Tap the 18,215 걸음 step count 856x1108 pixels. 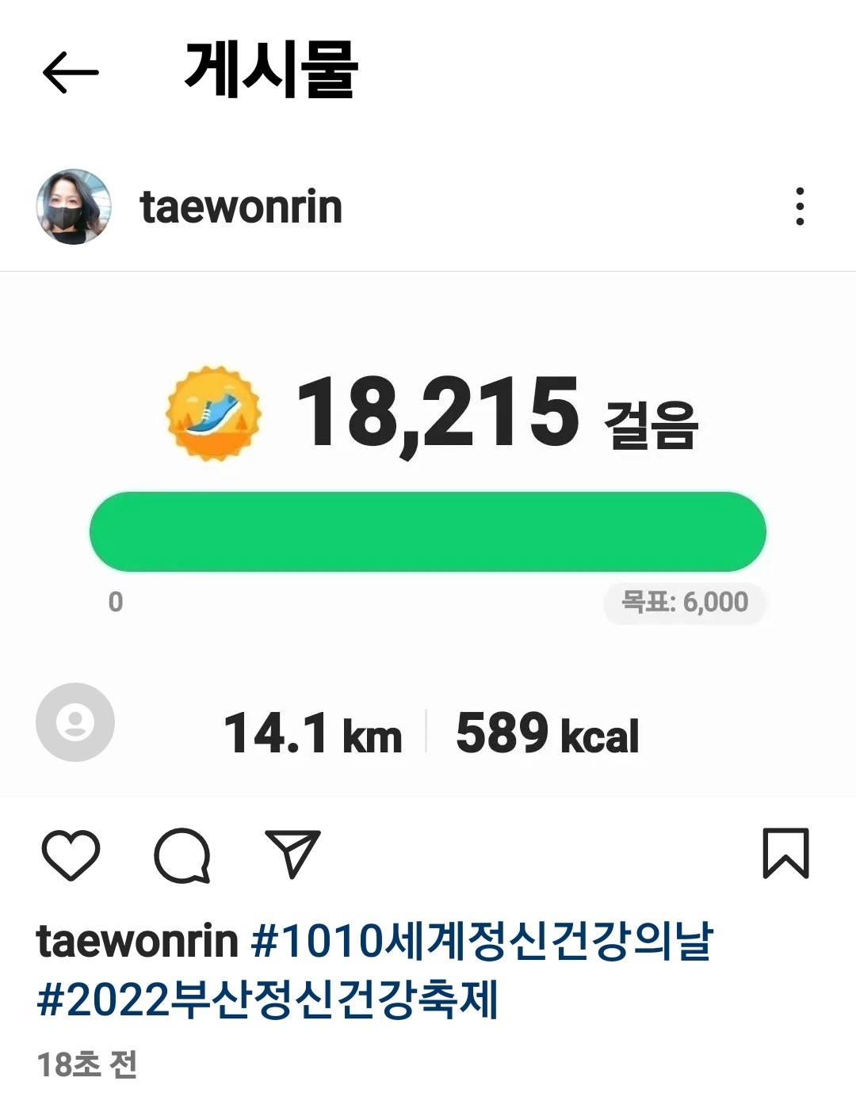point(497,413)
